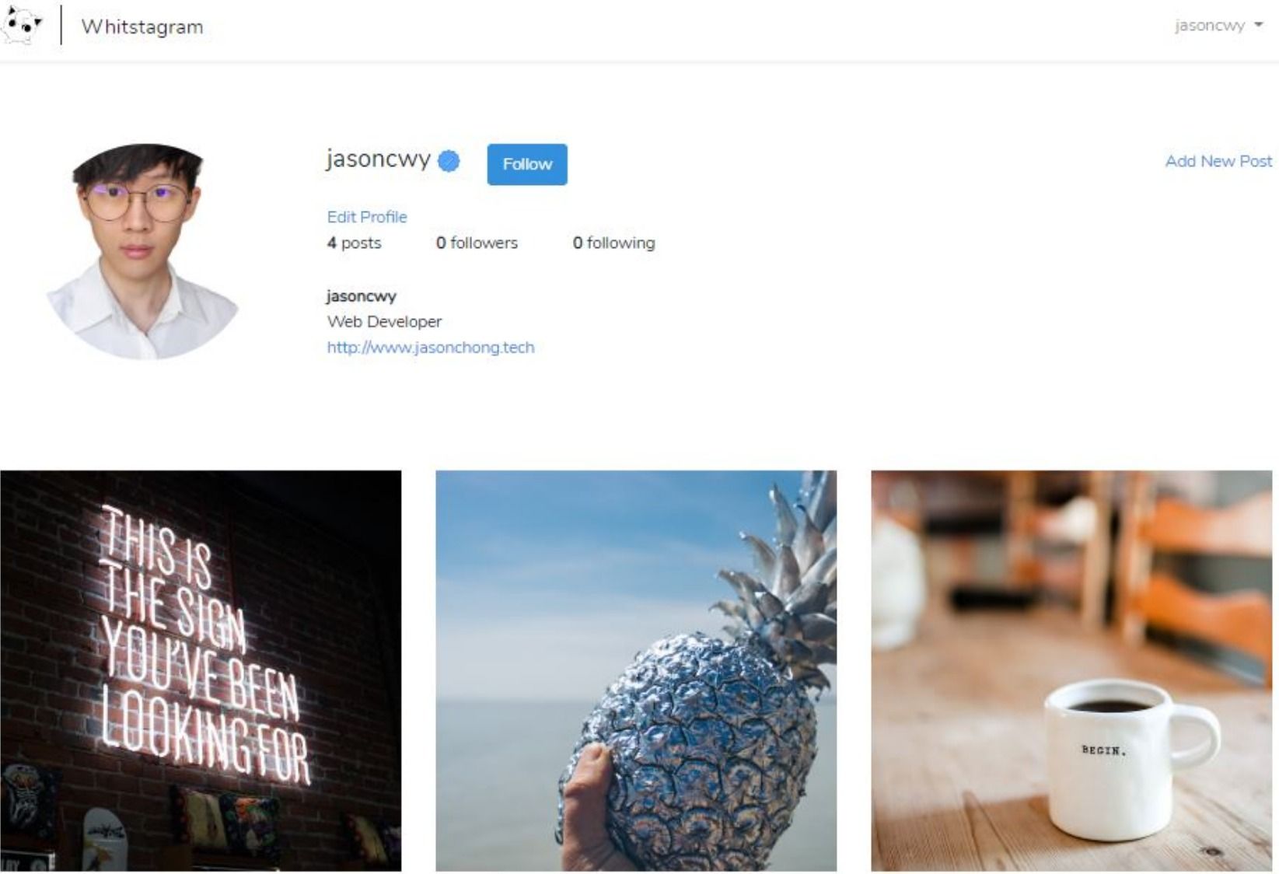Click Add New Post link
The image size is (1279, 874).
(x=1218, y=161)
